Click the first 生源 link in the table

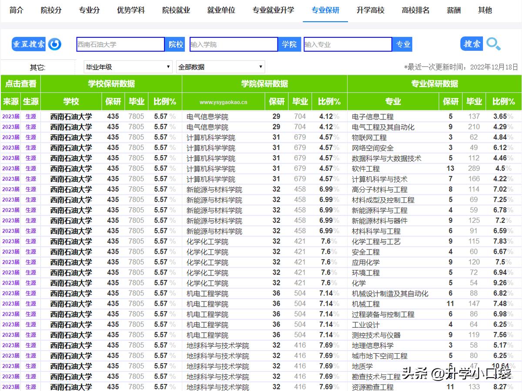[30, 116]
